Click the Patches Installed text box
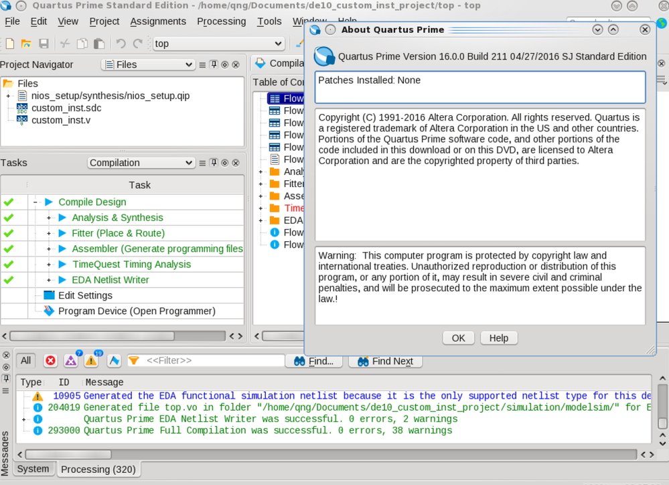The width and height of the screenshot is (669, 485). pos(480,88)
